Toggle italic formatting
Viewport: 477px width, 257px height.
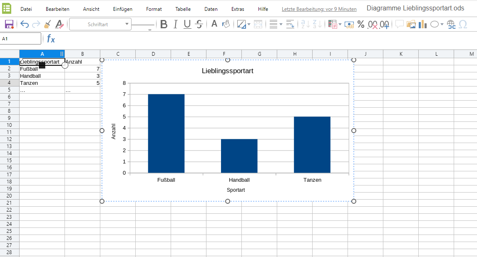176,24
